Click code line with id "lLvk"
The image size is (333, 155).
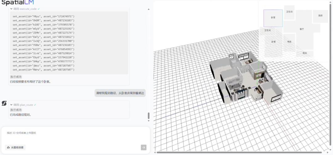(43, 53)
